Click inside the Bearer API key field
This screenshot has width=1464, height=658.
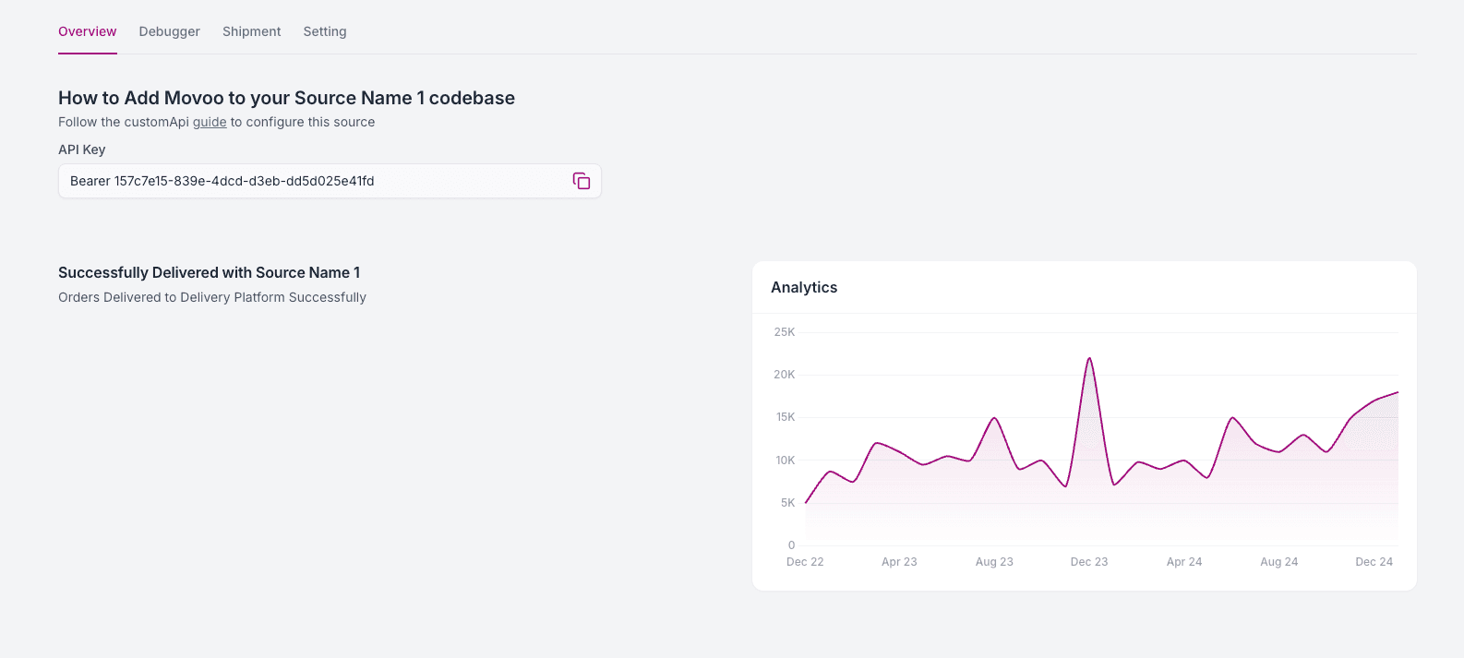click(314, 181)
